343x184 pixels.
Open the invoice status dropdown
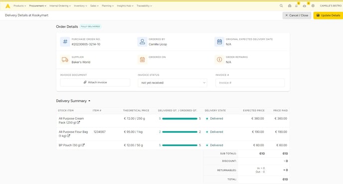point(172,83)
